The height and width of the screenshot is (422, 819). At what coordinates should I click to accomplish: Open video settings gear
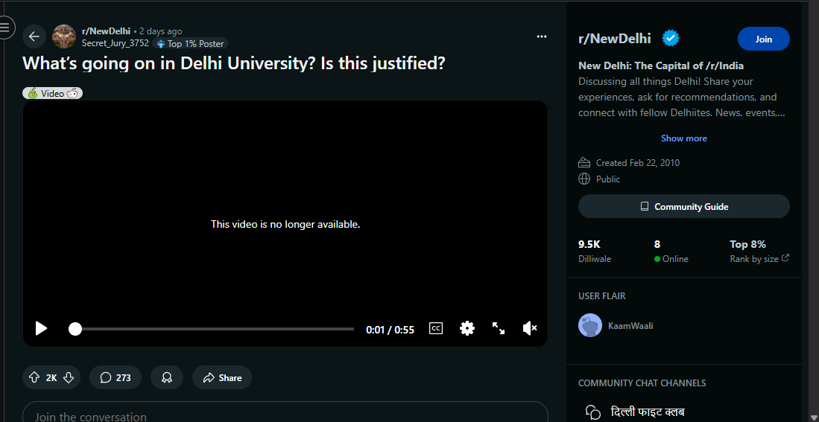pyautogui.click(x=467, y=328)
